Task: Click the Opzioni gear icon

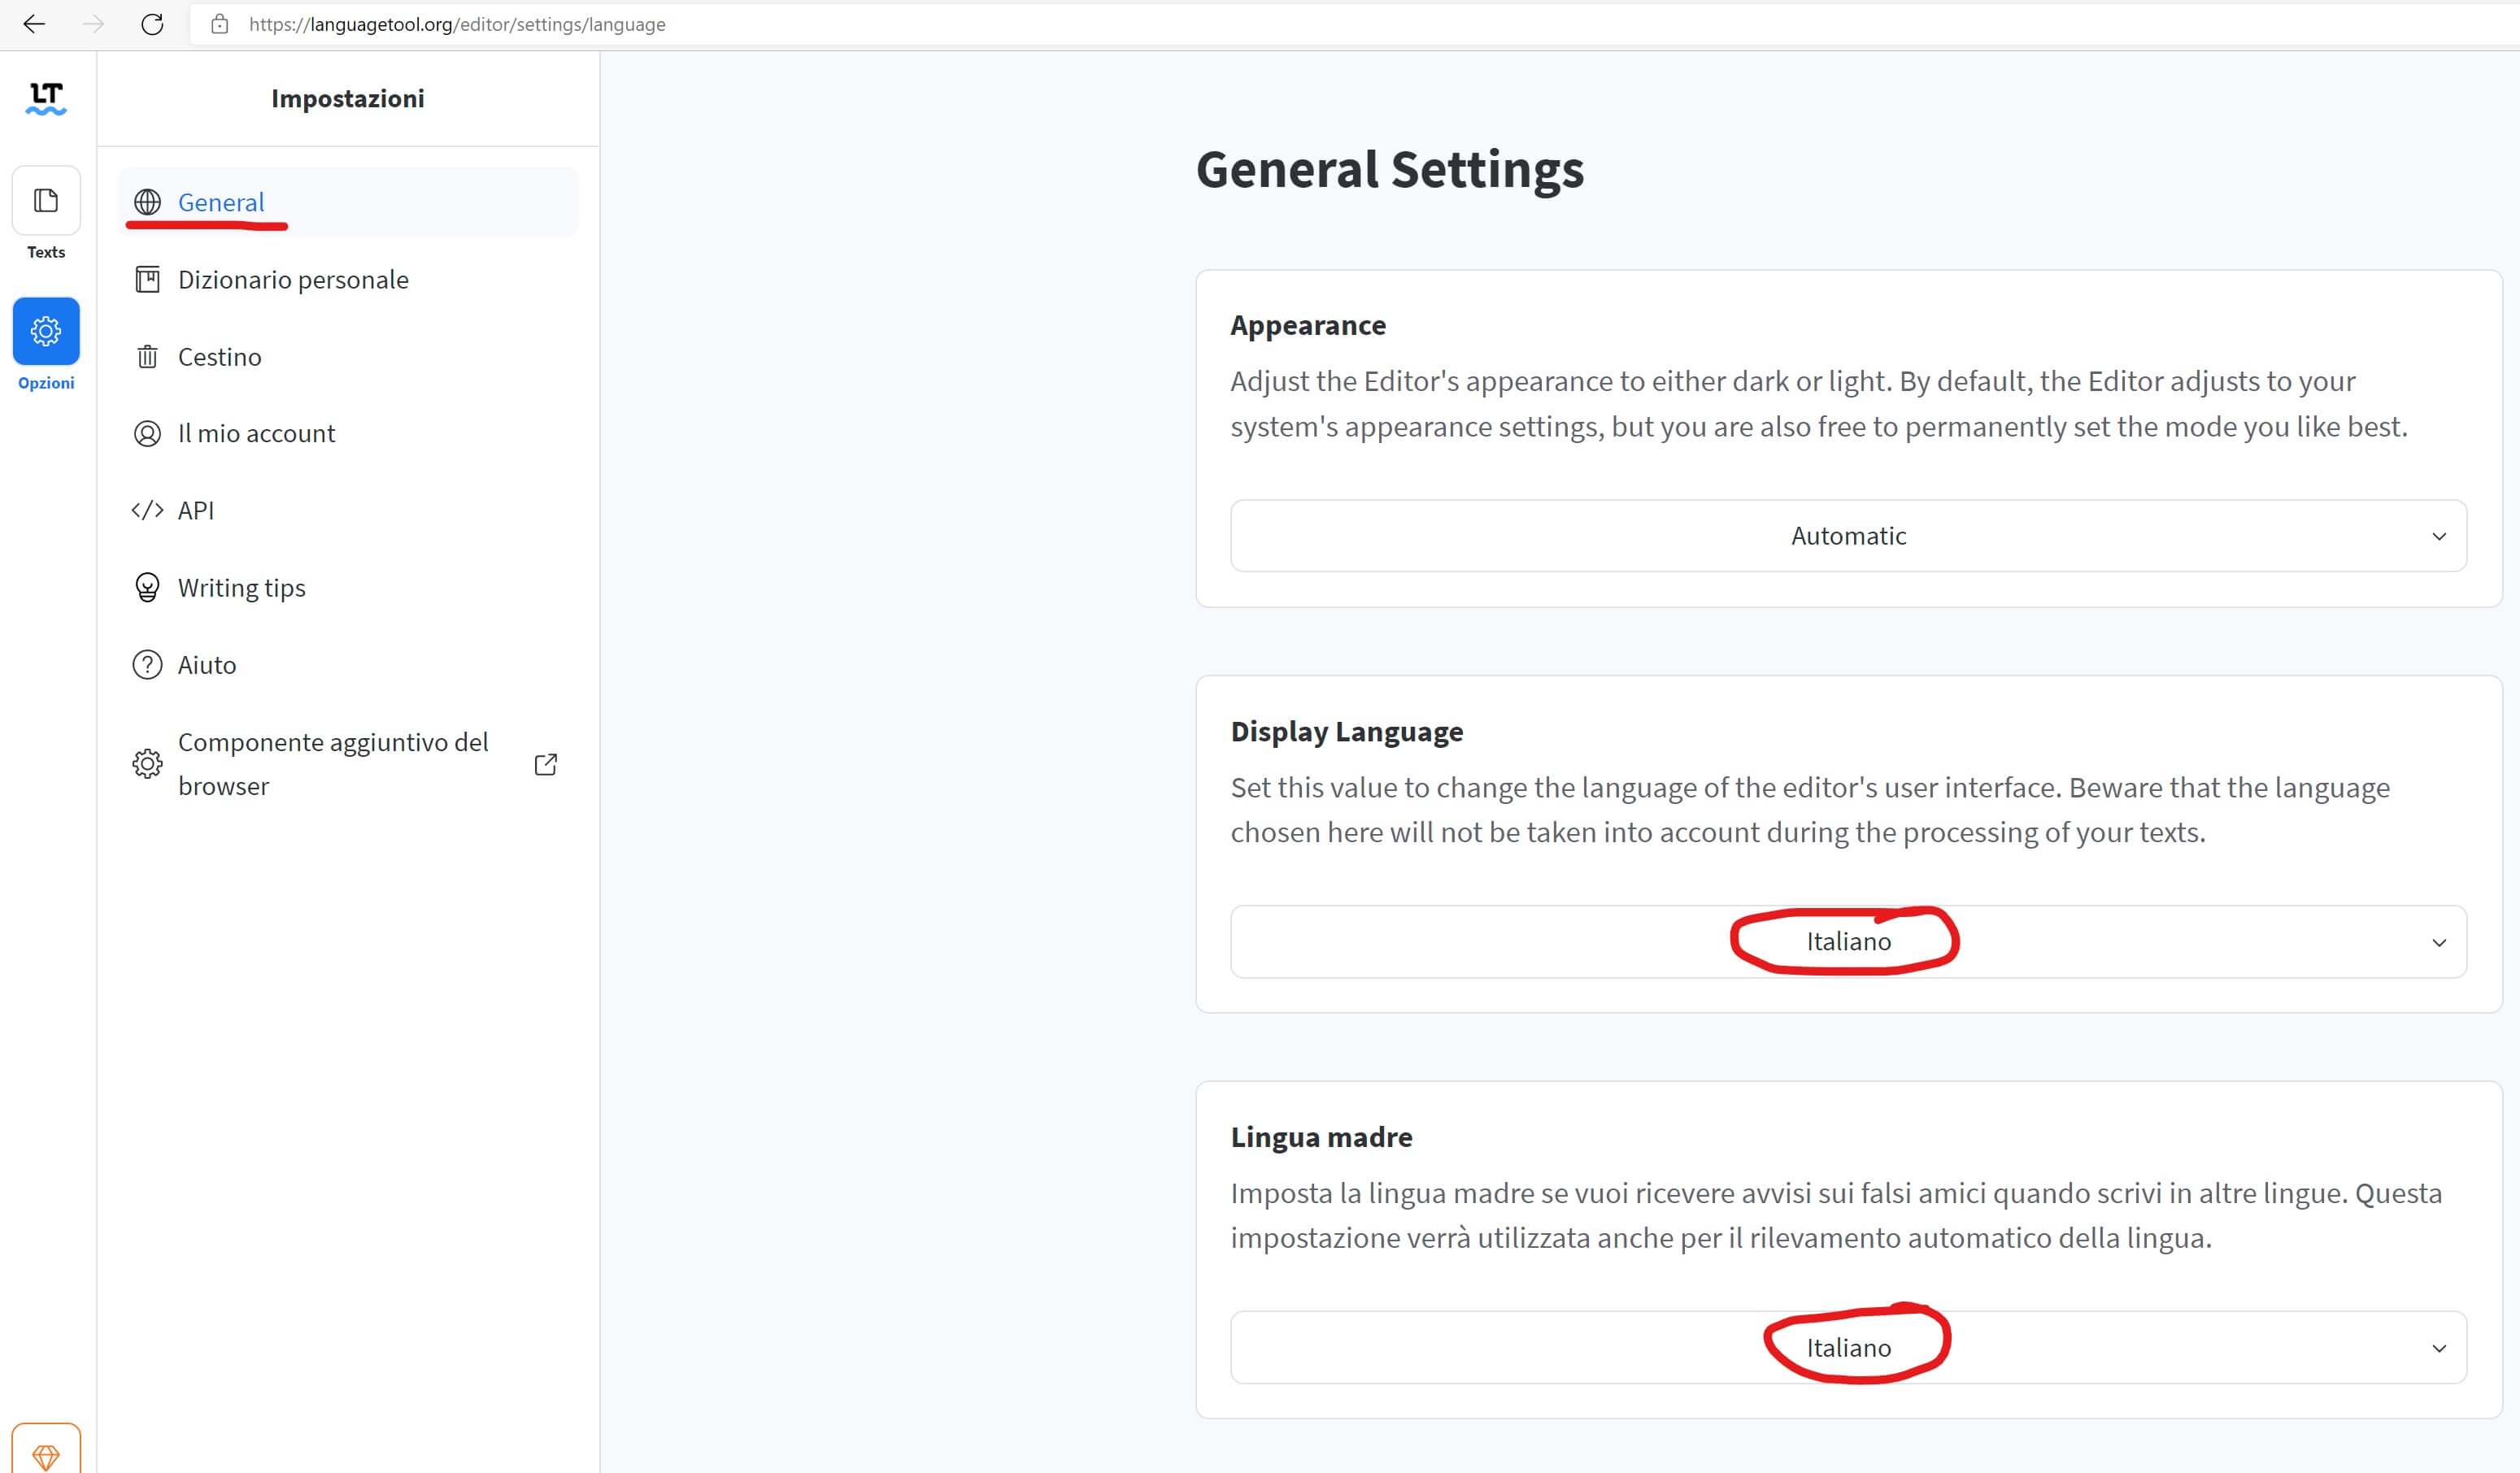Action: point(46,331)
